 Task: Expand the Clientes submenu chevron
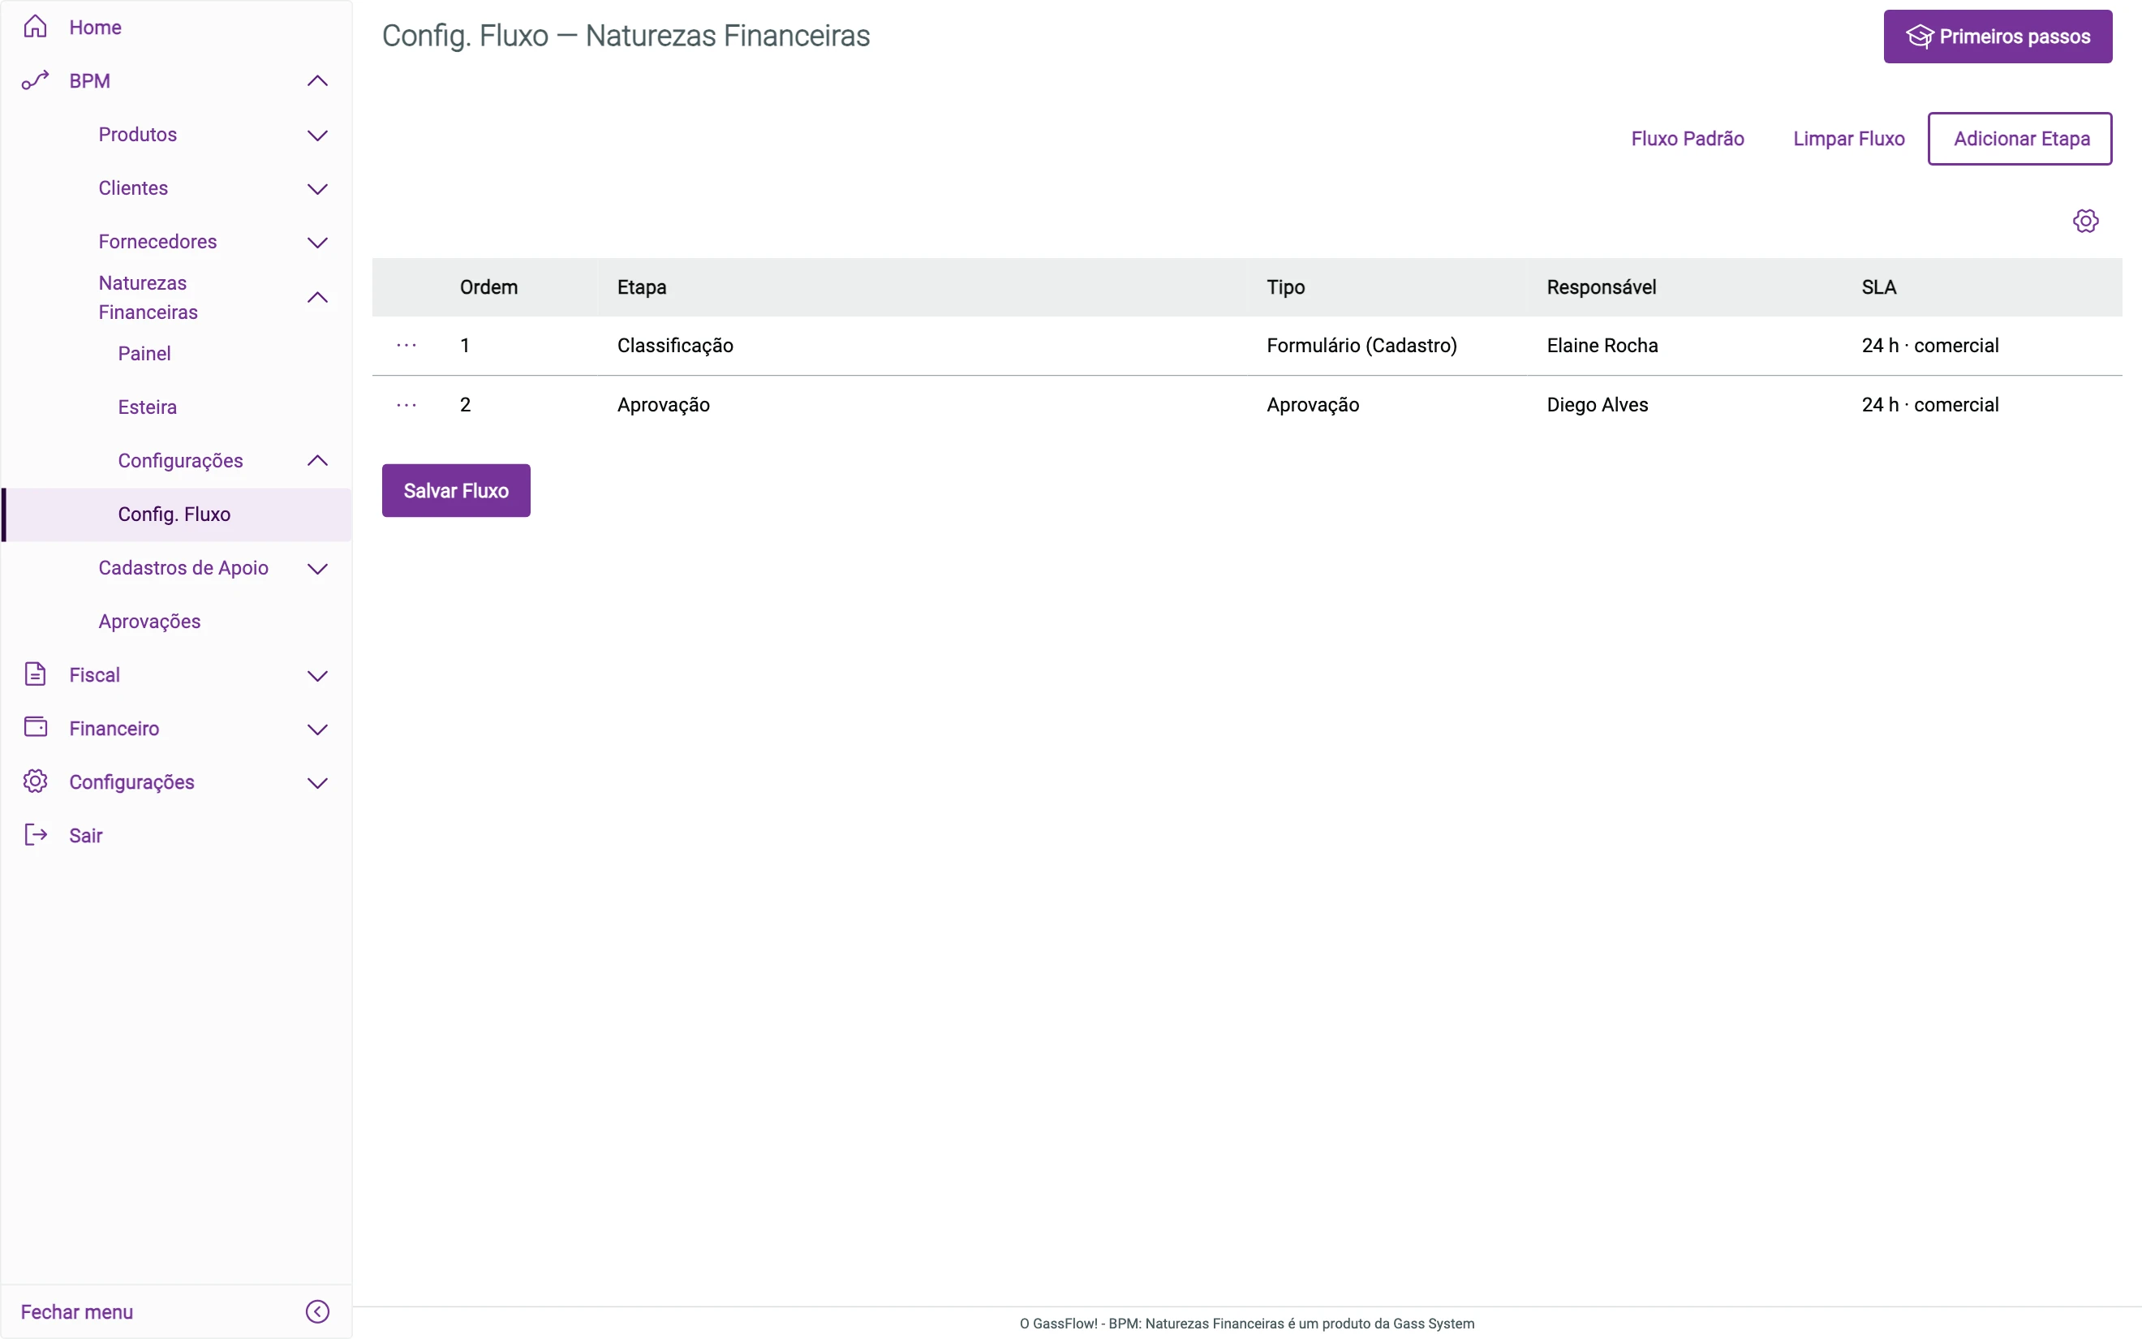318,188
